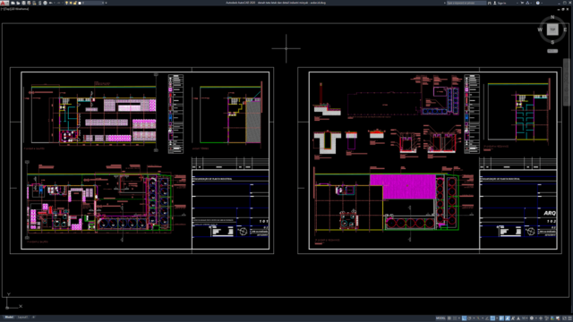The height and width of the screenshot is (322, 573).
Task: Open the [2D Wireframe] visual style menu
Action: point(19,9)
